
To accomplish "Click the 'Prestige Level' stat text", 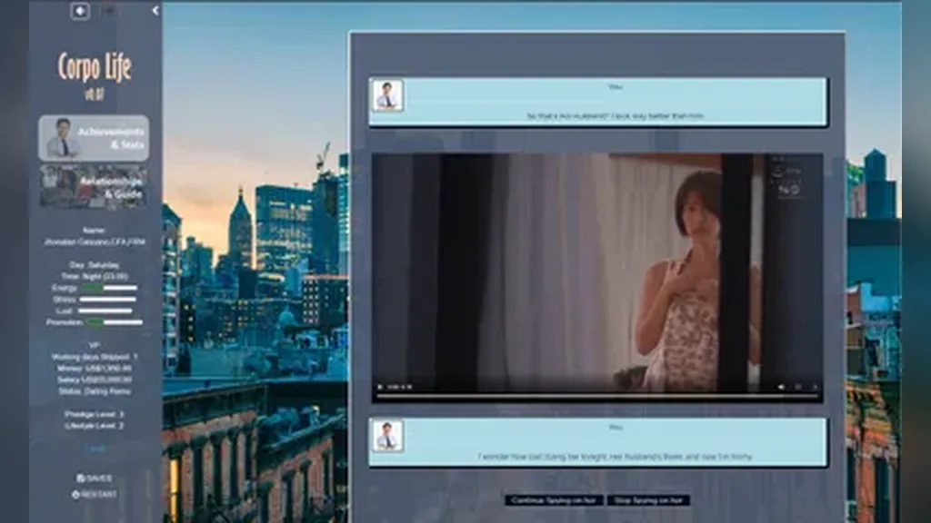I will [94, 414].
